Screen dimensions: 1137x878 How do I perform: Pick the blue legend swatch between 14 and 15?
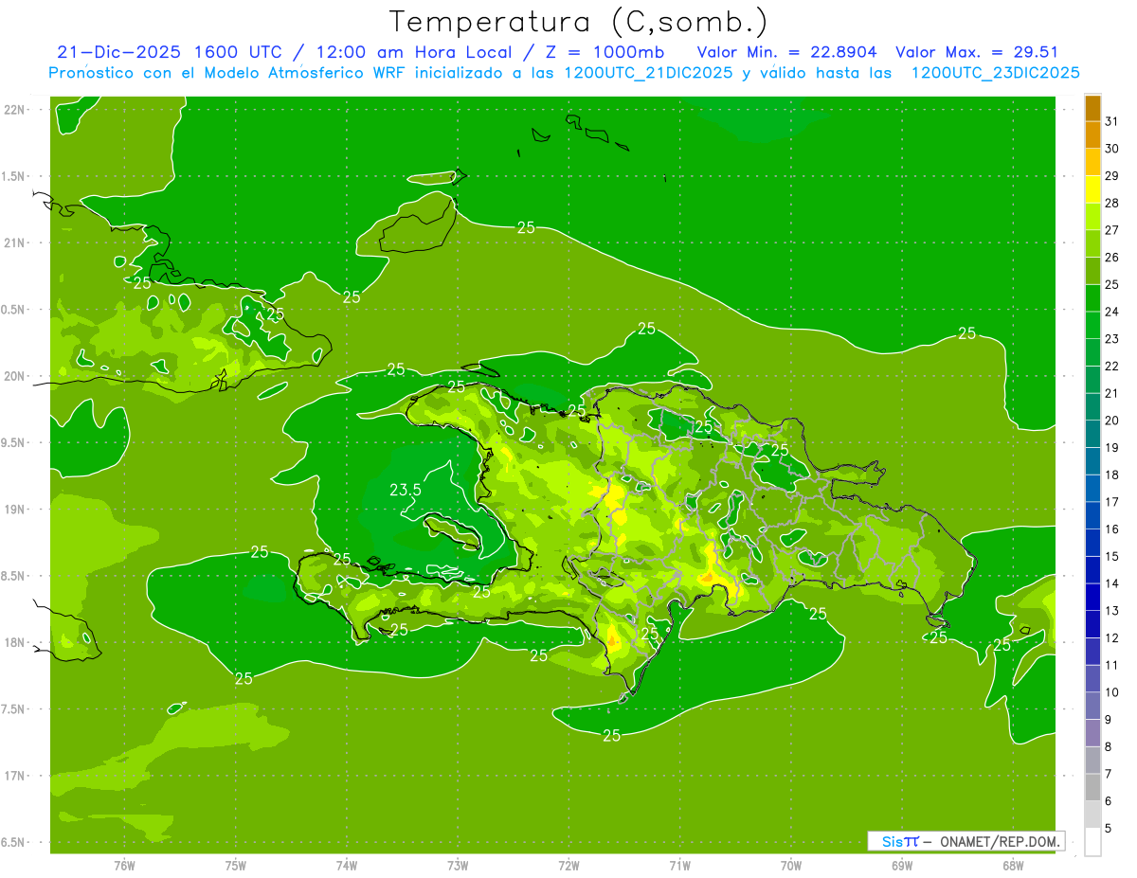click(x=1092, y=570)
